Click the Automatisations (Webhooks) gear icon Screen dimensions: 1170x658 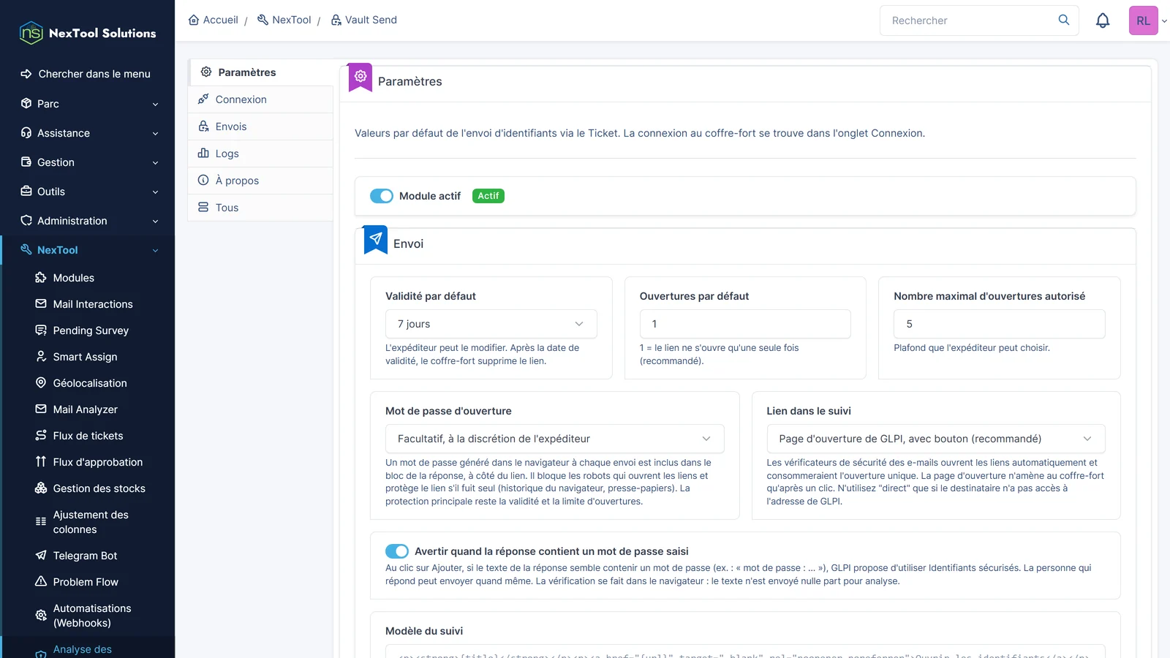pyautogui.click(x=41, y=616)
